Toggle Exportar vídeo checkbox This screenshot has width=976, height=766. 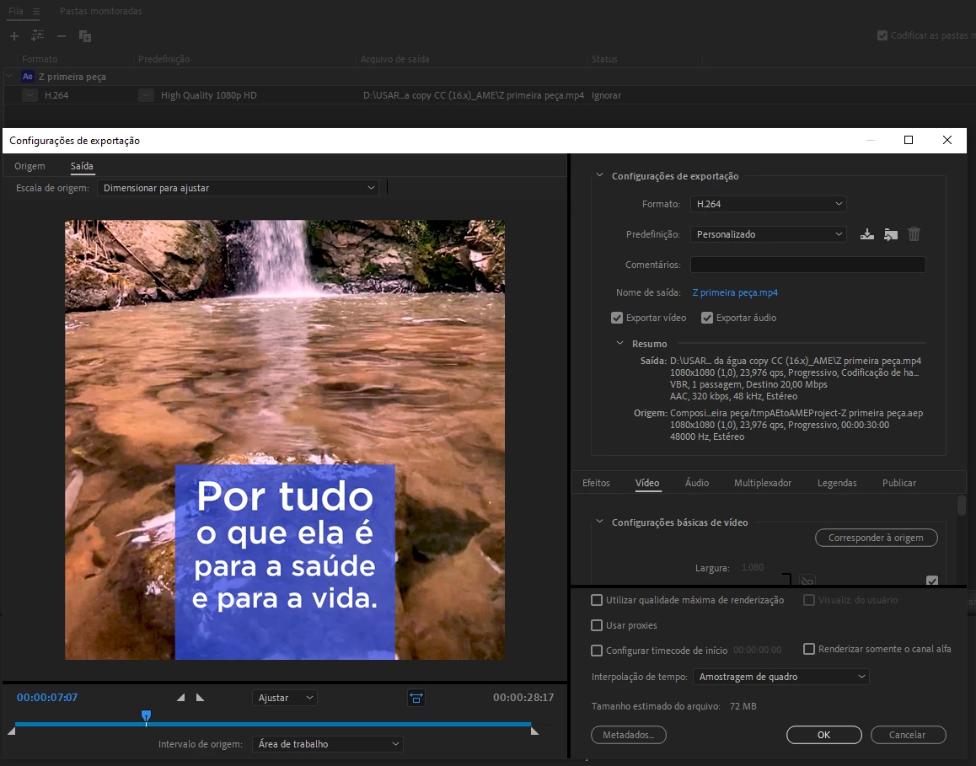point(617,318)
